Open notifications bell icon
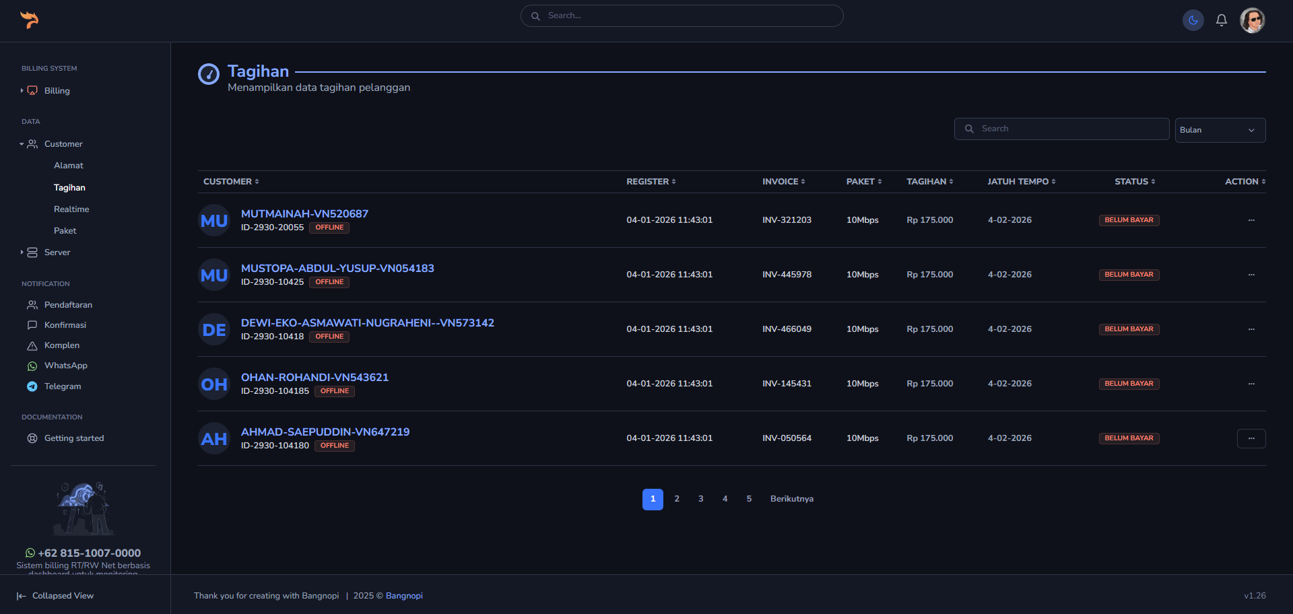The image size is (1293, 614). pyautogui.click(x=1221, y=20)
